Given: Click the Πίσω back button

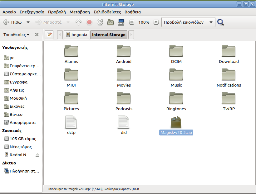Looking at the screenshot, I should coord(12,22).
